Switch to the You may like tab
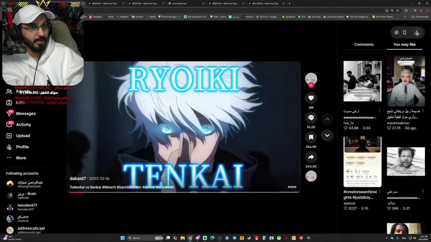Viewport: 431px width, 242px height. (x=404, y=44)
